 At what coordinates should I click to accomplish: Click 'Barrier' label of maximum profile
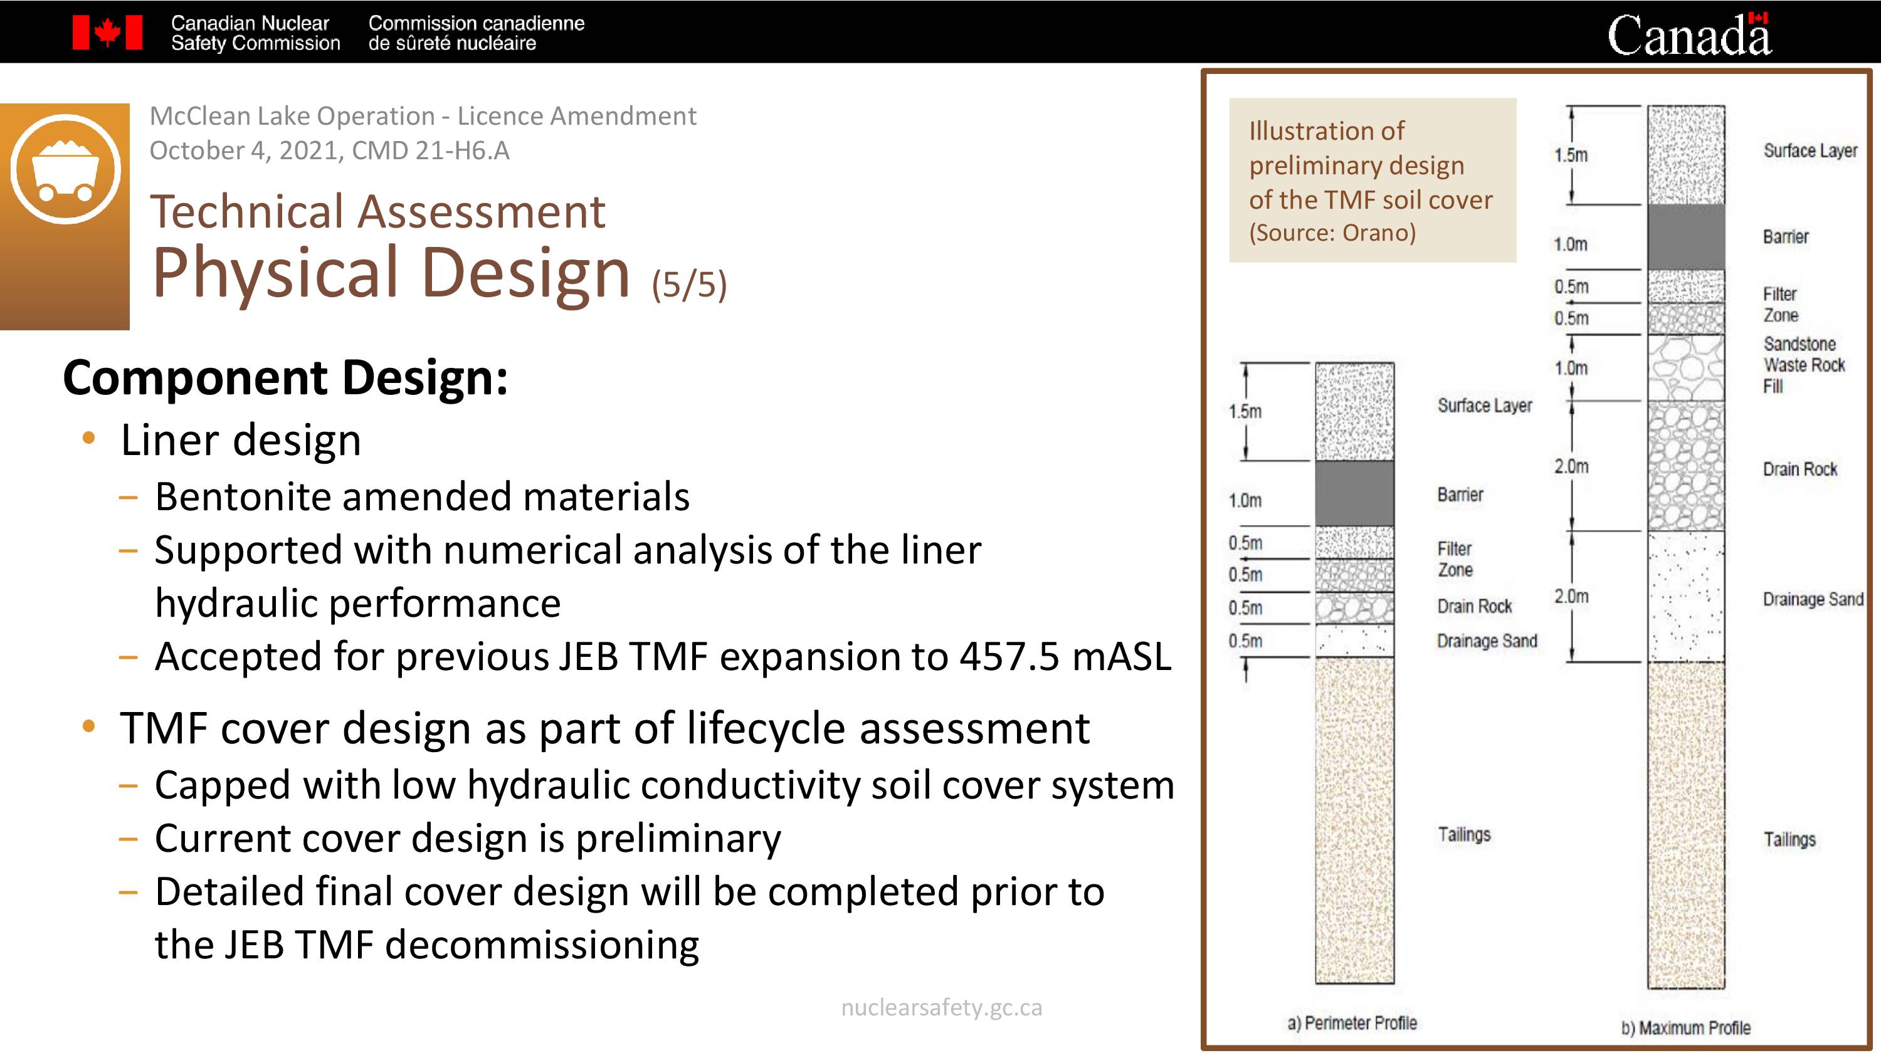[1786, 236]
